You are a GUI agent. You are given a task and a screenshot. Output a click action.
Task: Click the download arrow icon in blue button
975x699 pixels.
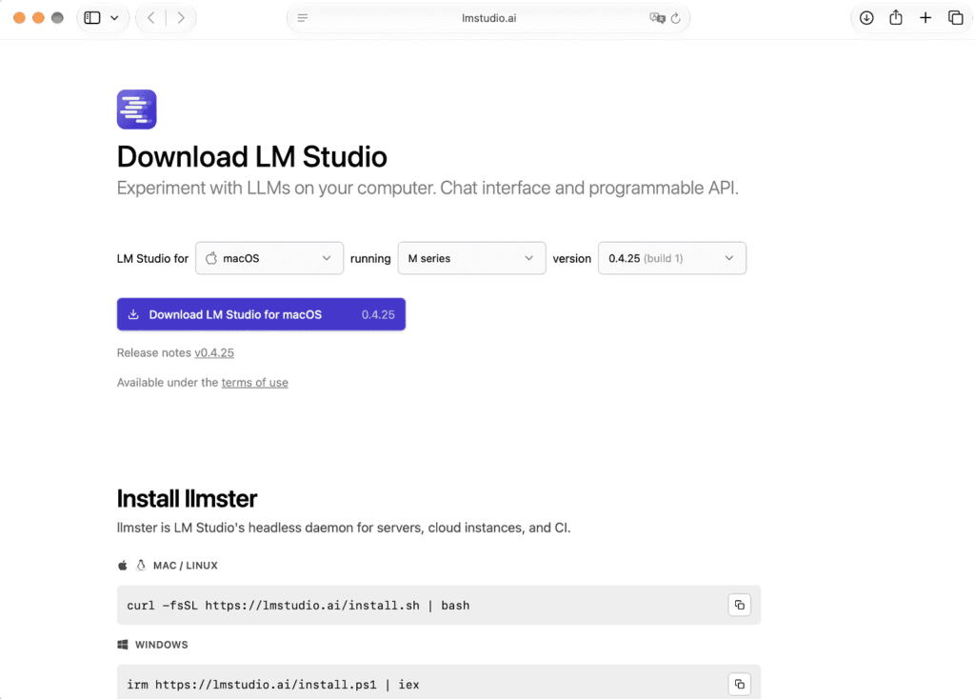(x=133, y=314)
